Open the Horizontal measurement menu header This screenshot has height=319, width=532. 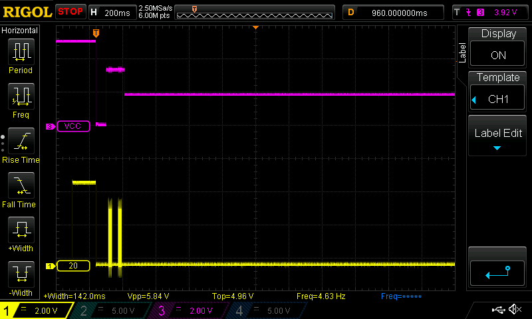tap(20, 31)
